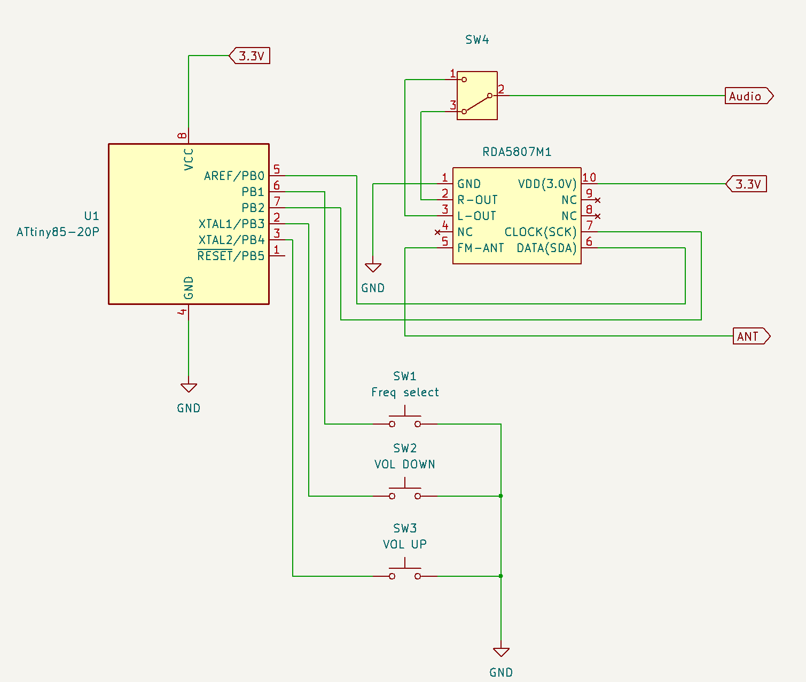Click the SW4 reference text

(x=477, y=40)
